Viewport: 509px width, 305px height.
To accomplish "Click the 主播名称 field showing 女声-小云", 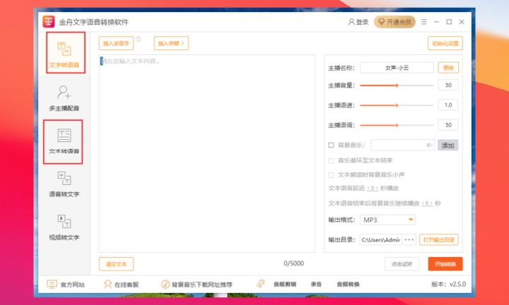I will (397, 68).
